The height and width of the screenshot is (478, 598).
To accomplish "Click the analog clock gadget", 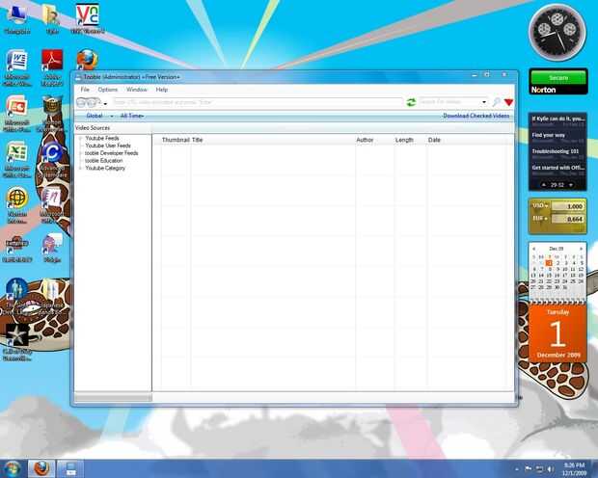I will 557,33.
